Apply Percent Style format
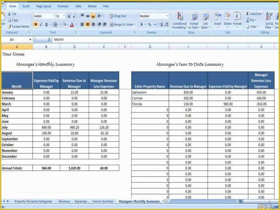The height and width of the screenshot is (210, 280). 149,24
